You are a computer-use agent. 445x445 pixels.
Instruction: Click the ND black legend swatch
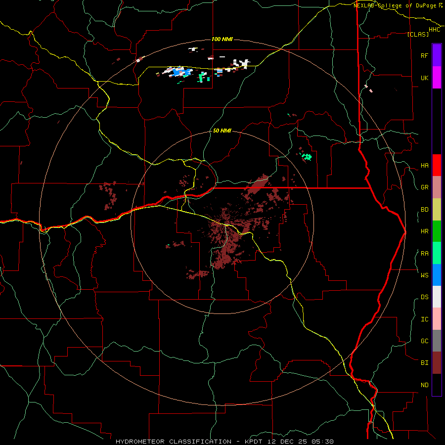437,385
